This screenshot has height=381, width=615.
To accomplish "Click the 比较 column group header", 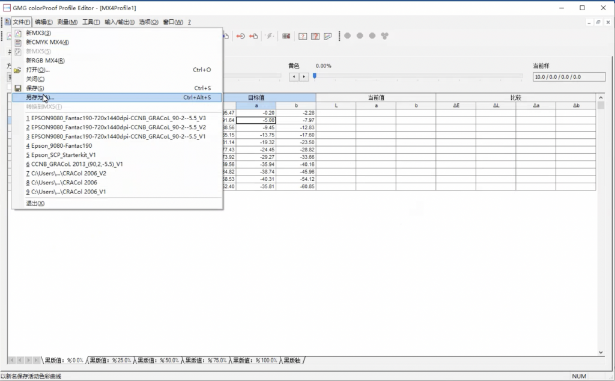I will click(516, 98).
